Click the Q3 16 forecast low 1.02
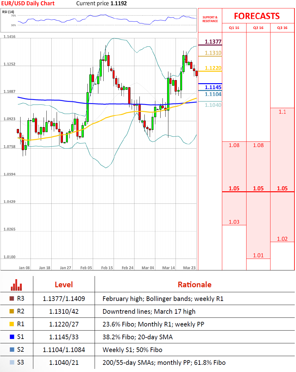Image resolution: width=296 pixels, height=372 pixels. point(282,239)
